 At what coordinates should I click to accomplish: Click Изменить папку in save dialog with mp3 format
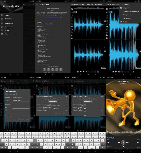53,101
